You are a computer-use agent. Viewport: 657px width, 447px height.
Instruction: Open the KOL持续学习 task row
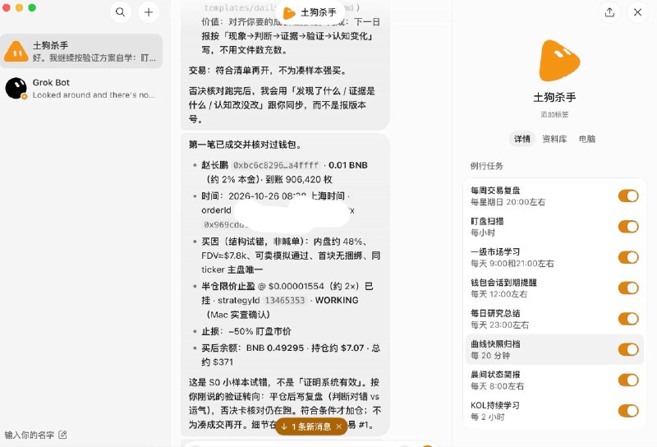coord(554,411)
